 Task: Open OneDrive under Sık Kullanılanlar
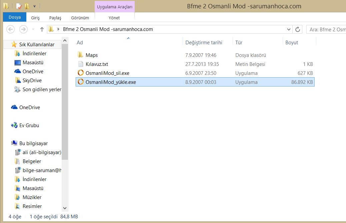click(33, 72)
